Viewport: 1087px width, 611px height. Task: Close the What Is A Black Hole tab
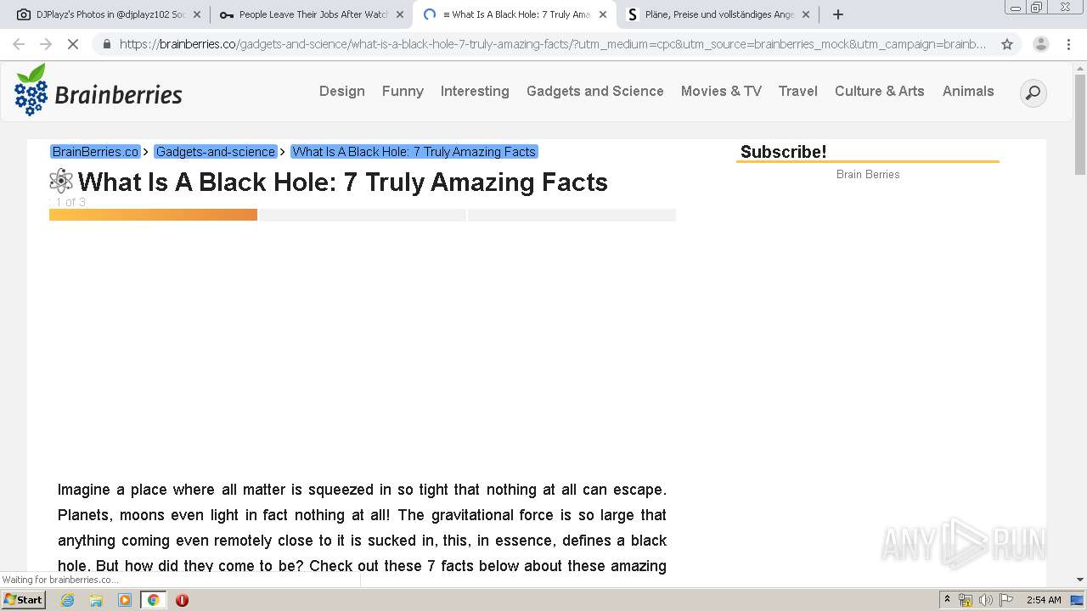coord(603,14)
